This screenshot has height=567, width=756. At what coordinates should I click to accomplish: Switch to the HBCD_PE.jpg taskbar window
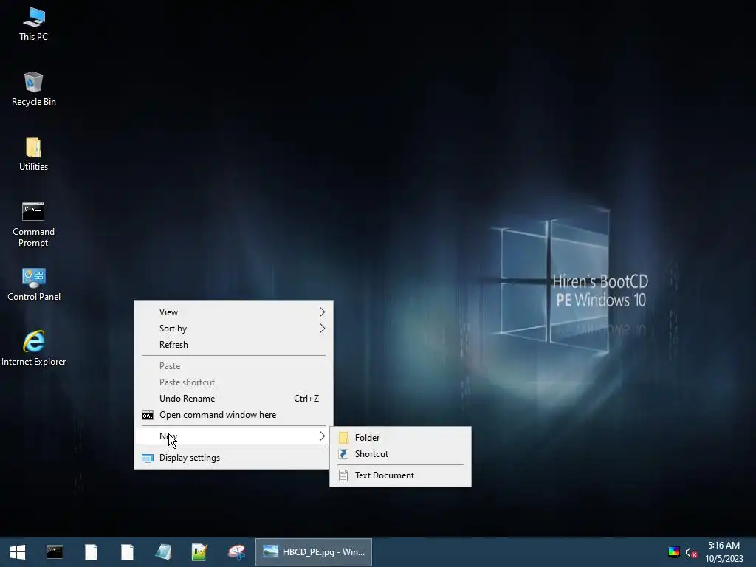tap(313, 552)
